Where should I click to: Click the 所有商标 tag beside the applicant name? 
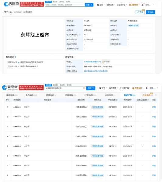point(106,62)
